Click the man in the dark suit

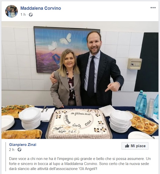[99, 69]
